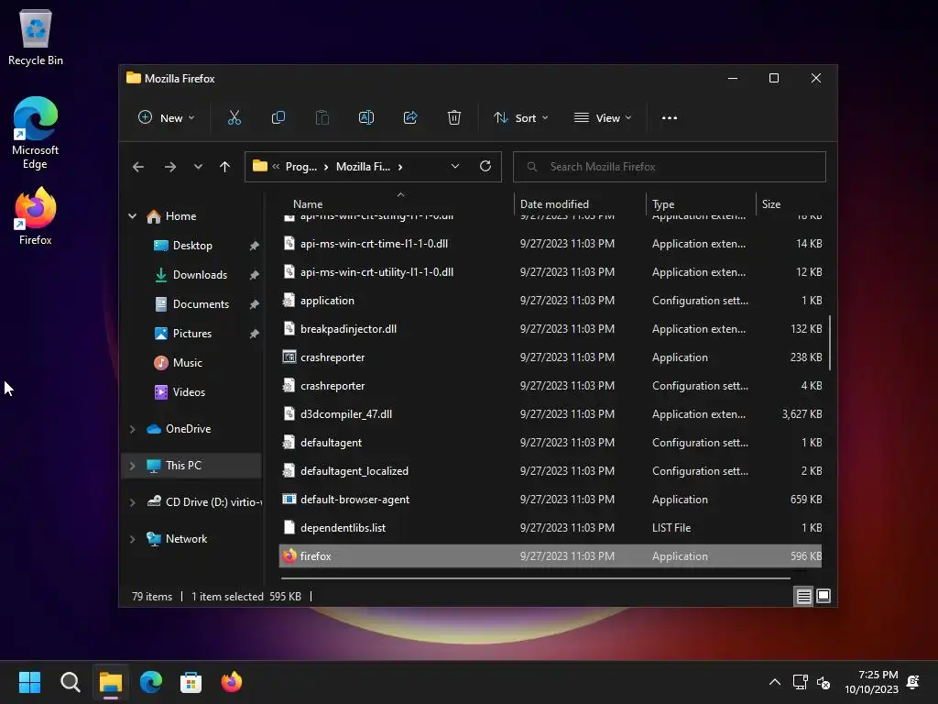Image resolution: width=938 pixels, height=704 pixels.
Task: Click the Paste clipboard icon
Action: [322, 118]
